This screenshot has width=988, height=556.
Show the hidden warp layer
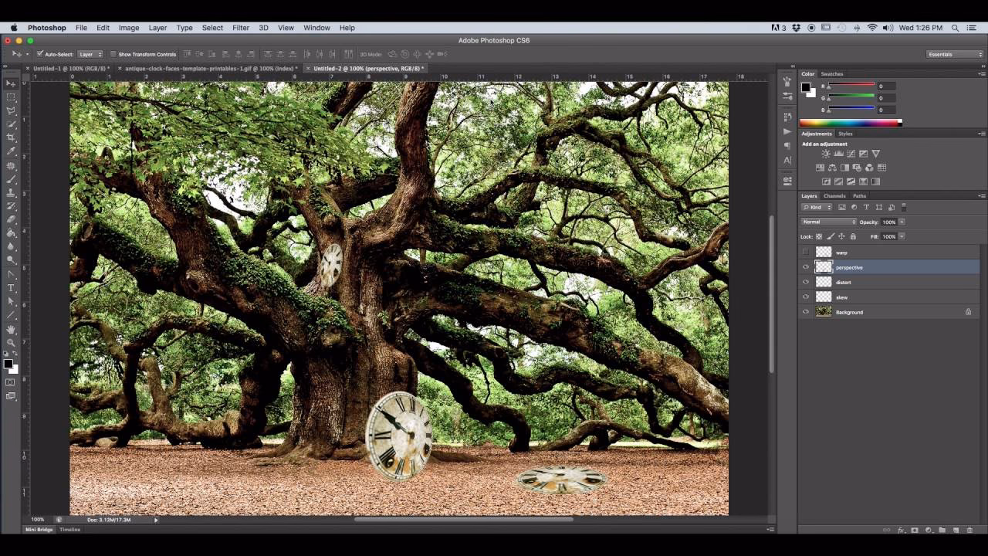806,253
